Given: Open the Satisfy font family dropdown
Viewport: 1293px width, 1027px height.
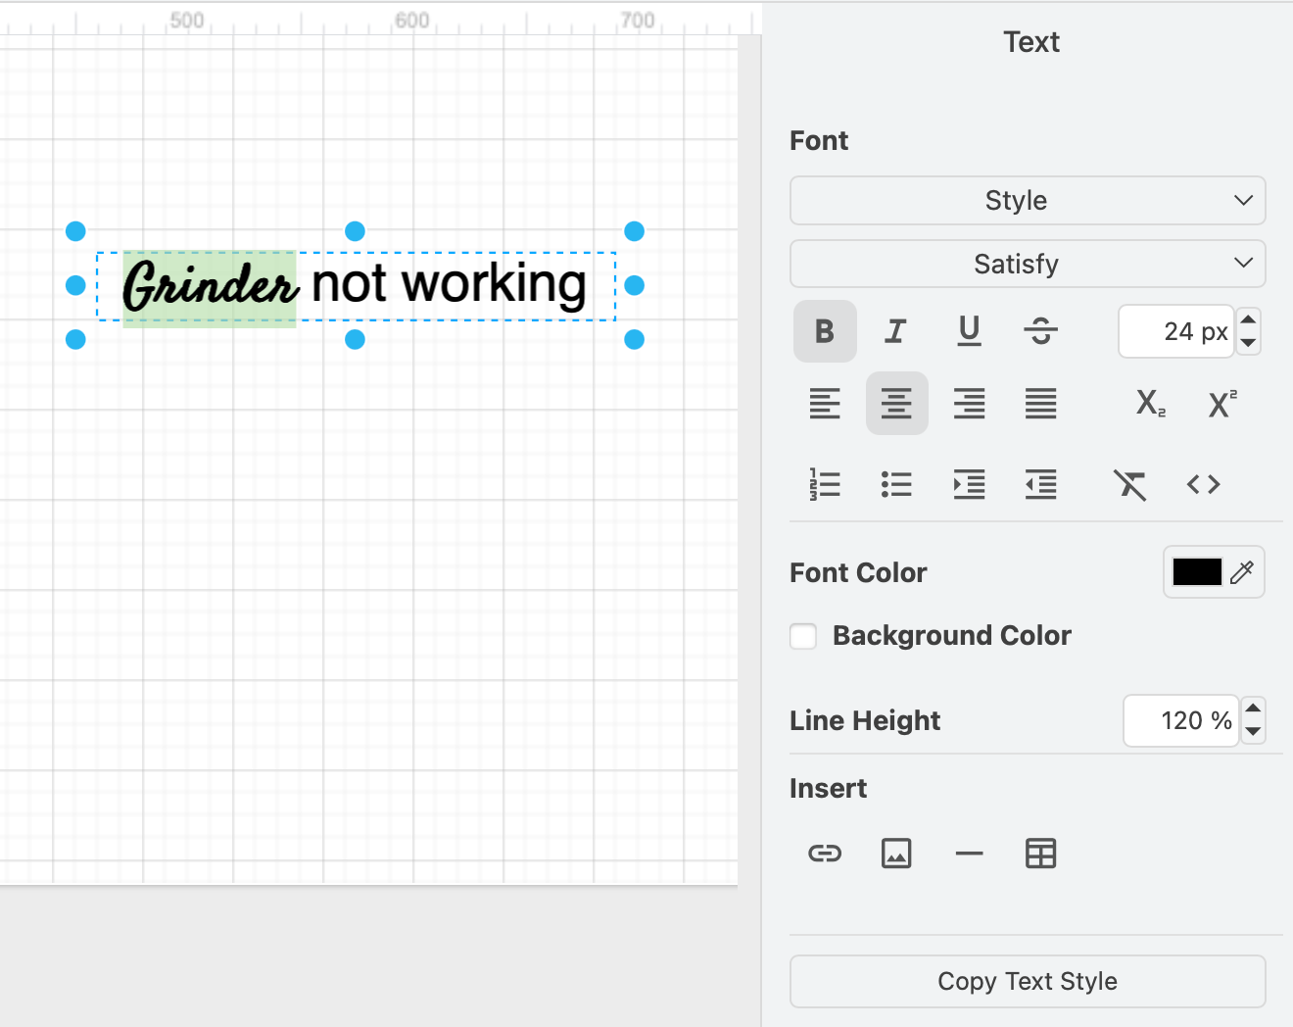Looking at the screenshot, I should click(x=1028, y=264).
